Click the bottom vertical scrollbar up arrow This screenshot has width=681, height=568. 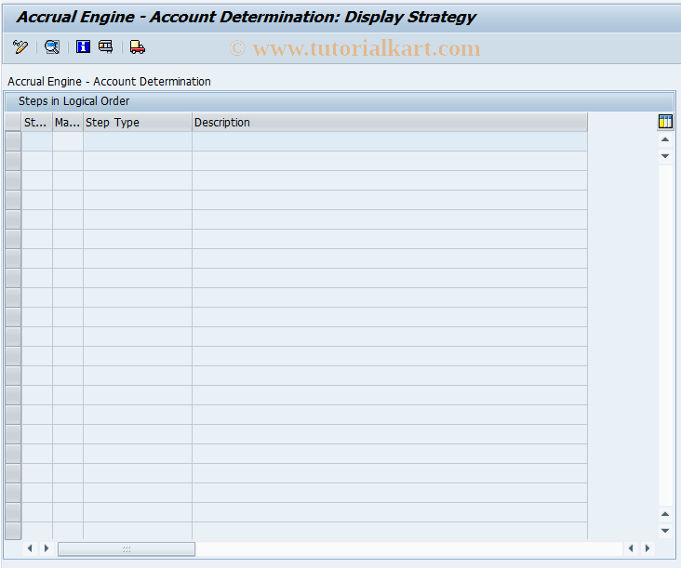pyautogui.click(x=665, y=514)
